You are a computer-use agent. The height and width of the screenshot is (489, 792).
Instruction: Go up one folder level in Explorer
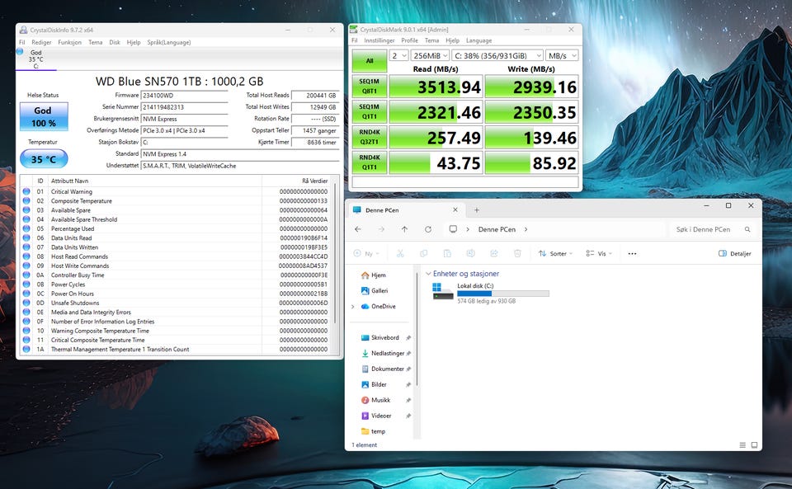coord(404,229)
